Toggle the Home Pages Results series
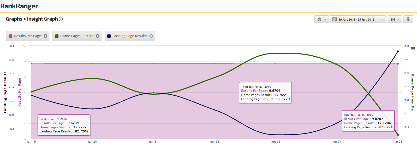Screen dimensions: 417x146 pos(76,36)
